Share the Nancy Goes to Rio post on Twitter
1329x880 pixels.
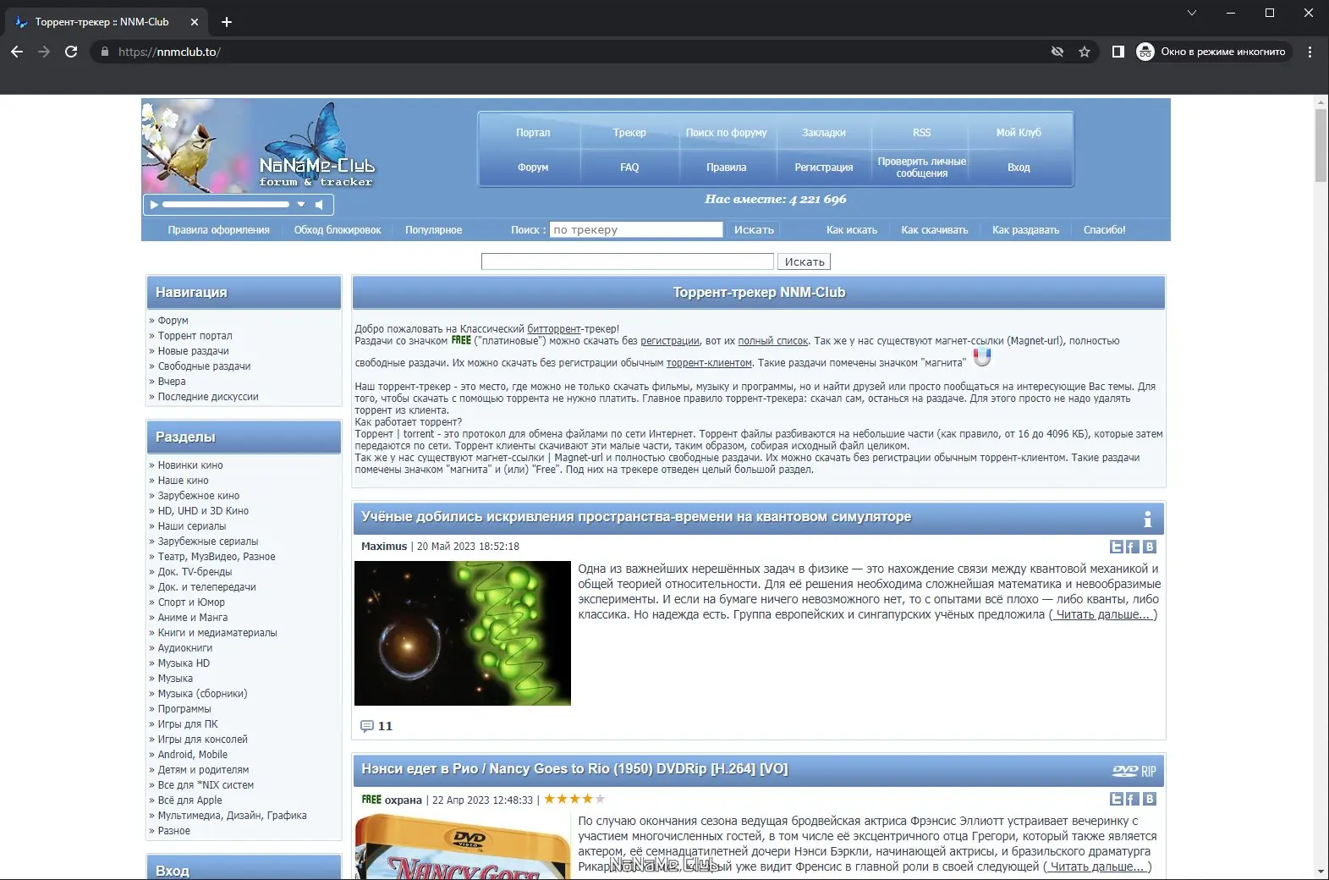tap(1117, 799)
